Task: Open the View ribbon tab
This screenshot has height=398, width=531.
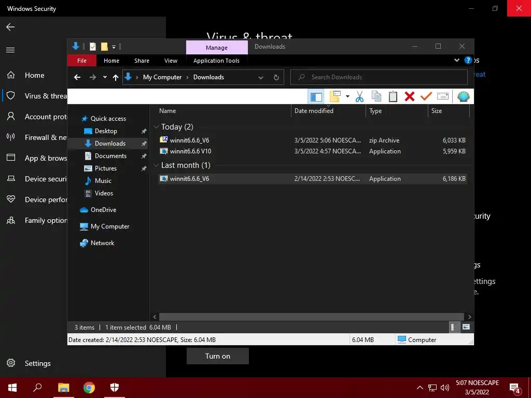Action: click(171, 61)
